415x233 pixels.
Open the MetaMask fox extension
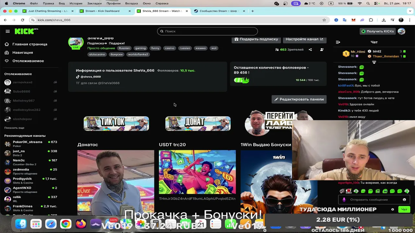click(x=353, y=20)
